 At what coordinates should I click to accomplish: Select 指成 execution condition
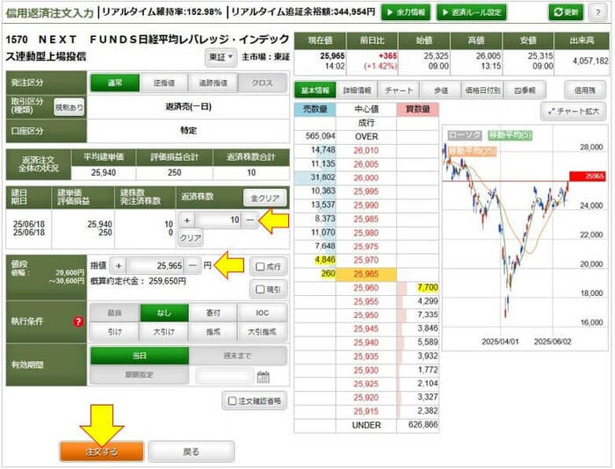pyautogui.click(x=213, y=332)
